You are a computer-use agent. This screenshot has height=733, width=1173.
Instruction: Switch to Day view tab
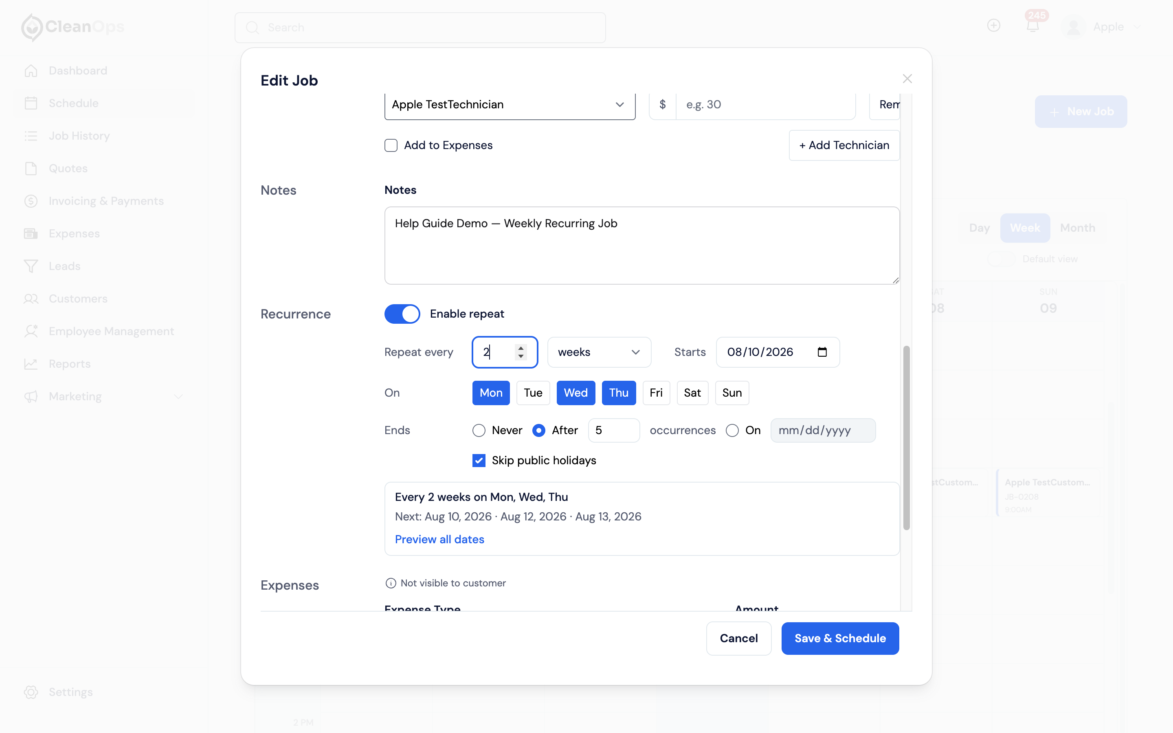[x=979, y=228]
